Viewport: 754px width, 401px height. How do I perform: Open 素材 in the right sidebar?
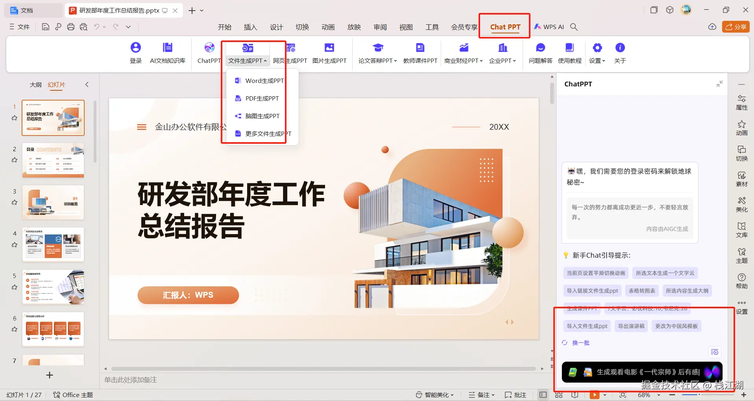742,179
